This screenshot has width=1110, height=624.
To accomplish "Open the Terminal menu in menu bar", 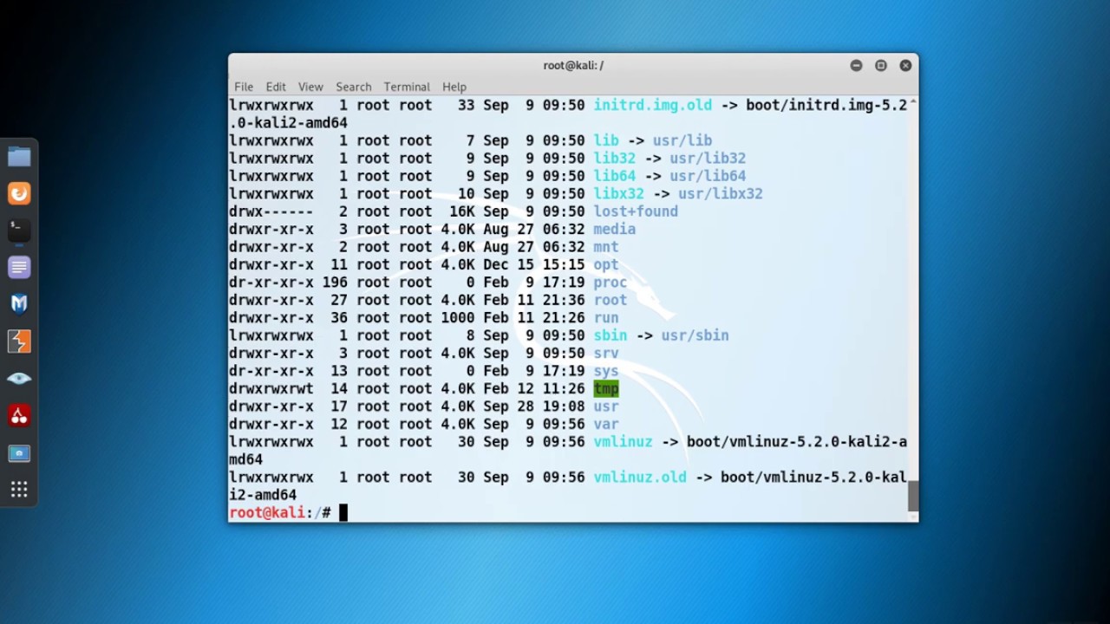I will tap(407, 87).
